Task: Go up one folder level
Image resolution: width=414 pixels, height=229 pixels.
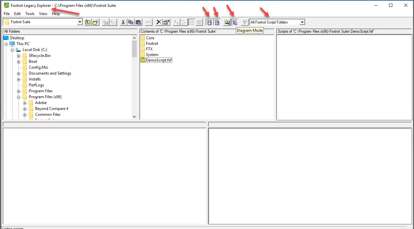Action: click(x=88, y=22)
